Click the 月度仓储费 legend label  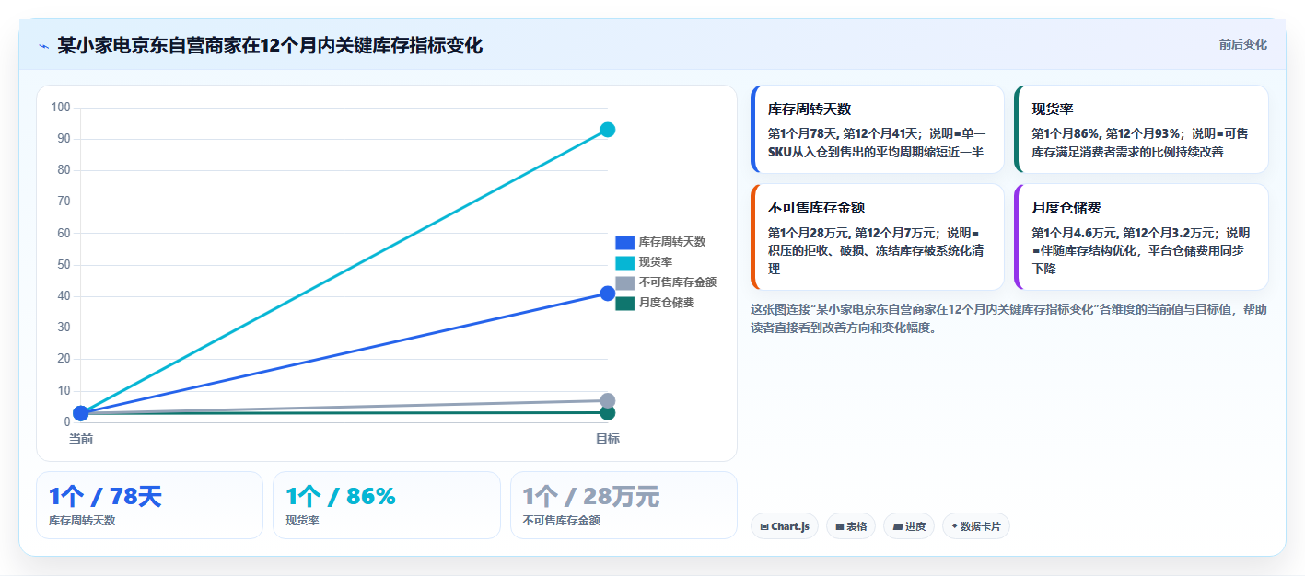667,303
